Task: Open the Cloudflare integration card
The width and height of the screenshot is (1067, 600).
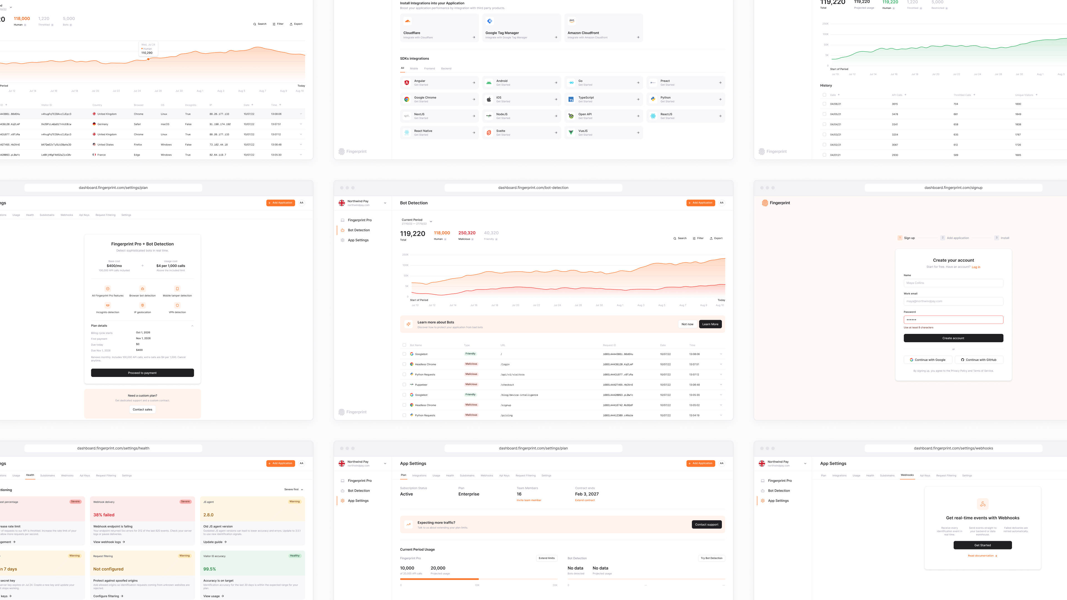Action: point(439,28)
